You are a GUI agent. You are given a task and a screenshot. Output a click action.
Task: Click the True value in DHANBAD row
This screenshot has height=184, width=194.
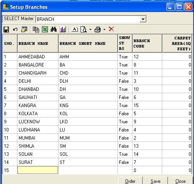pos(125,89)
